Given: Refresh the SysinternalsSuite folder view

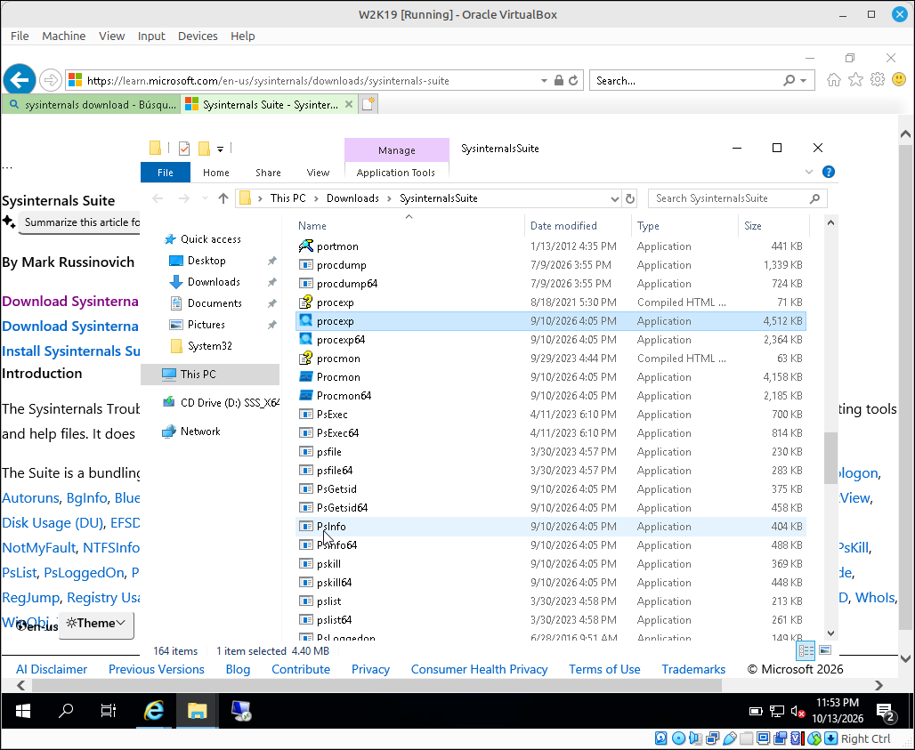Looking at the screenshot, I should (x=629, y=198).
